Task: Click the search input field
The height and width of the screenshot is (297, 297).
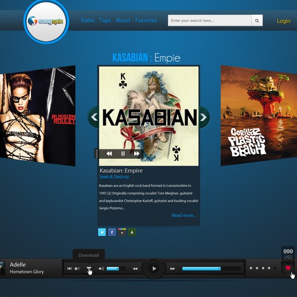Action: pos(210,20)
